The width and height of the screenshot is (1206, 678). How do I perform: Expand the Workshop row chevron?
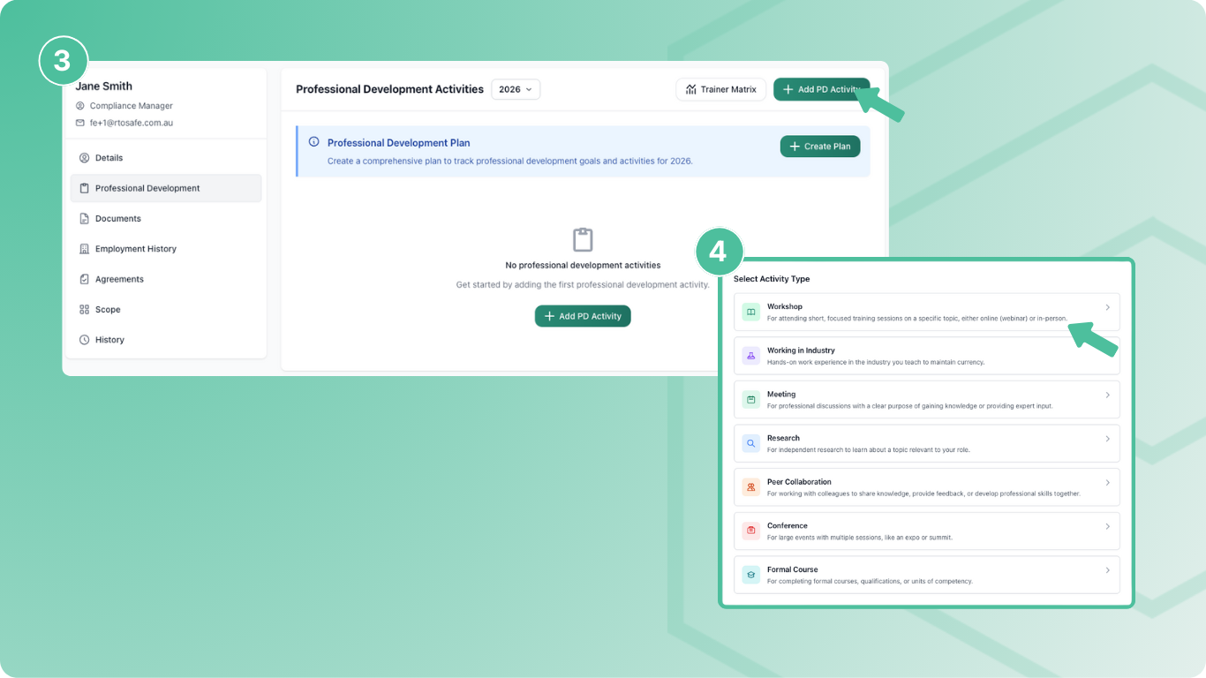click(x=1107, y=307)
